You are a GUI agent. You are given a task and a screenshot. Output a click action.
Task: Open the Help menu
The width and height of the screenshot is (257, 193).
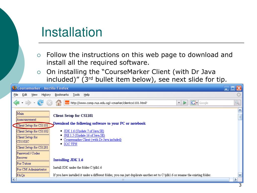coord(87,95)
